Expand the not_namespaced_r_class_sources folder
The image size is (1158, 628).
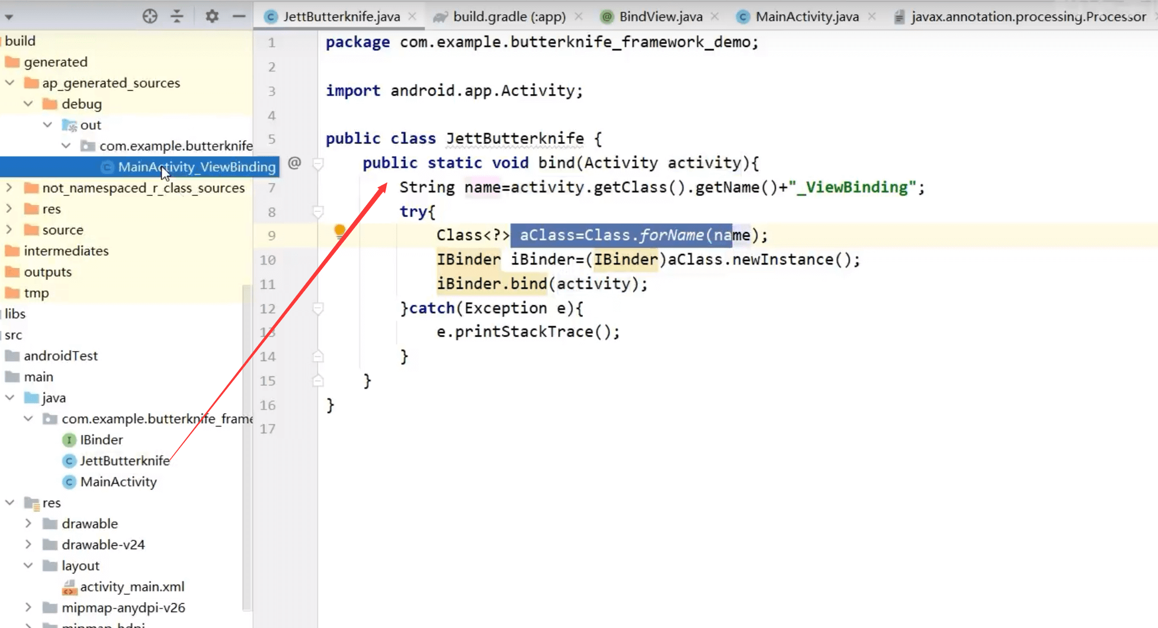(x=9, y=188)
